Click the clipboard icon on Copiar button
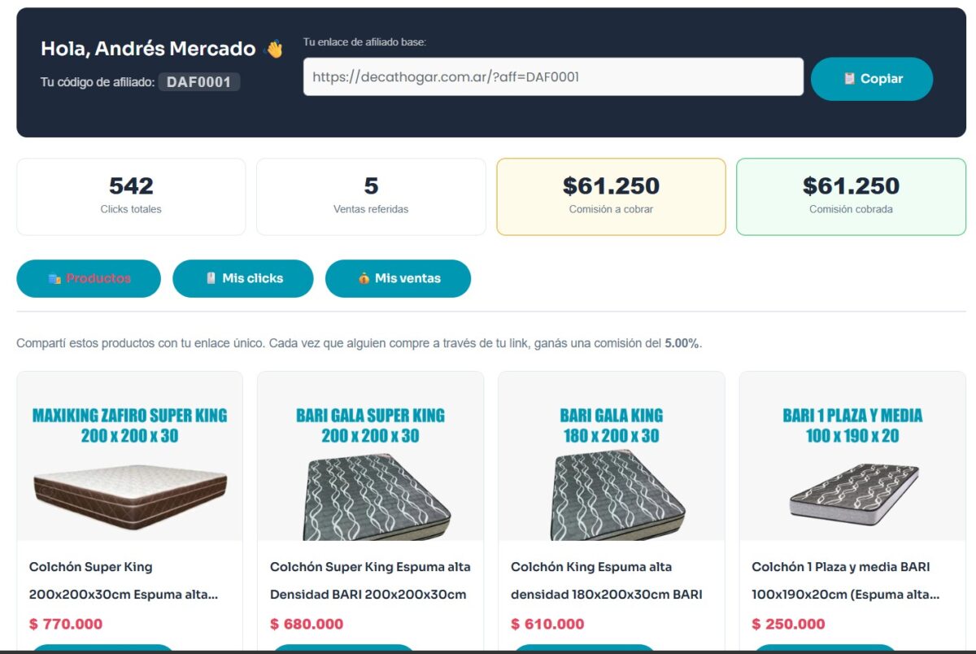Screen dimensions: 976x654 [x=849, y=79]
